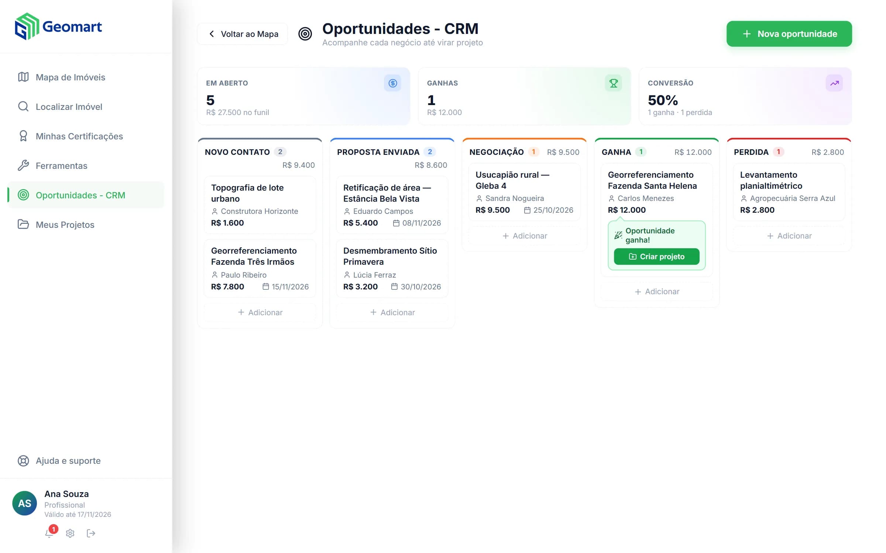Screen dimensions: 886x553
Task: Open Topografia de lote urbano card
Action: coord(260,205)
